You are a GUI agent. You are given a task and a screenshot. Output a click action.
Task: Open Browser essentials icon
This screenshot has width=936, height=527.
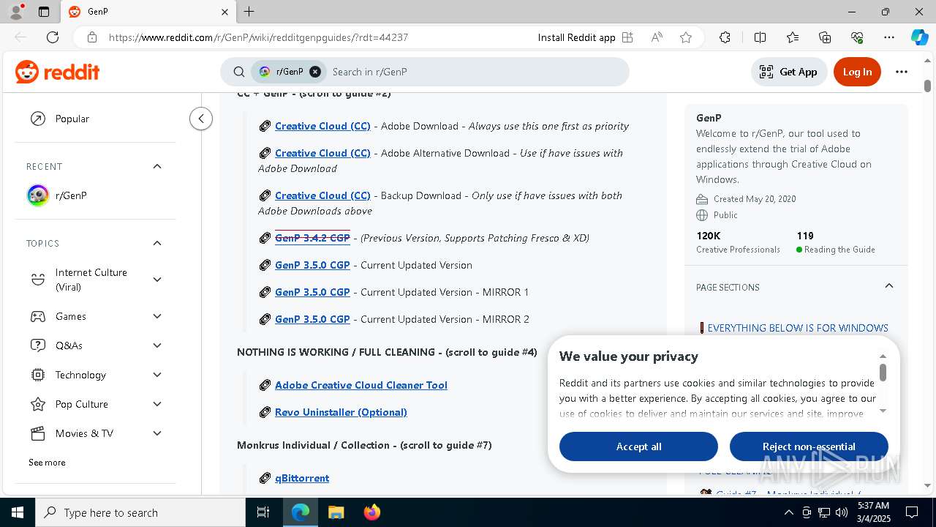tap(857, 37)
